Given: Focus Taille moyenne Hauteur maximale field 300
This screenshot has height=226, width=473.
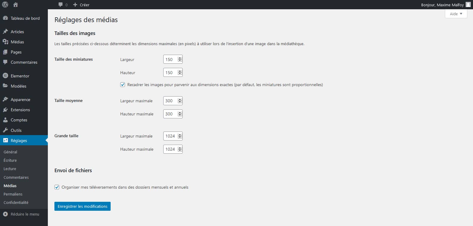Looking at the screenshot, I should (173, 114).
